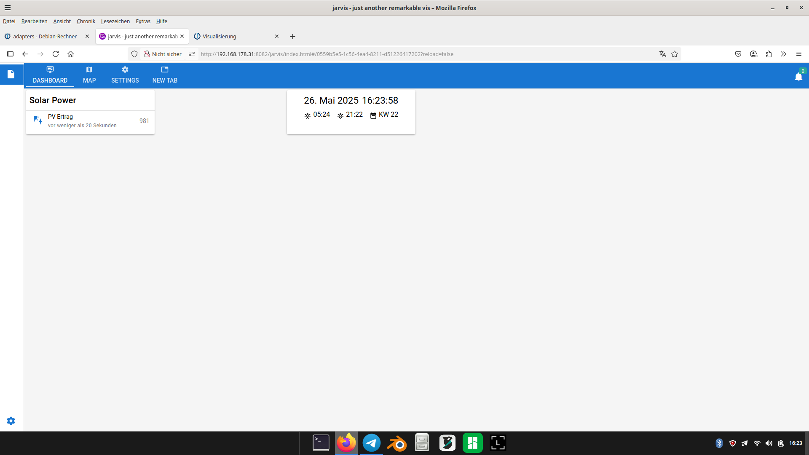Screen dimensions: 809x455
Task: Open Firefox extensions puzzle icon
Action: click(x=769, y=54)
